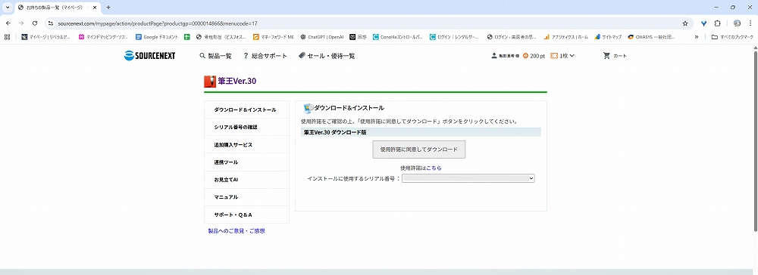Image resolution: width=758 pixels, height=275 pixels.
Task: Open the Chrome extensions puzzle icon
Action: [x=717, y=23]
